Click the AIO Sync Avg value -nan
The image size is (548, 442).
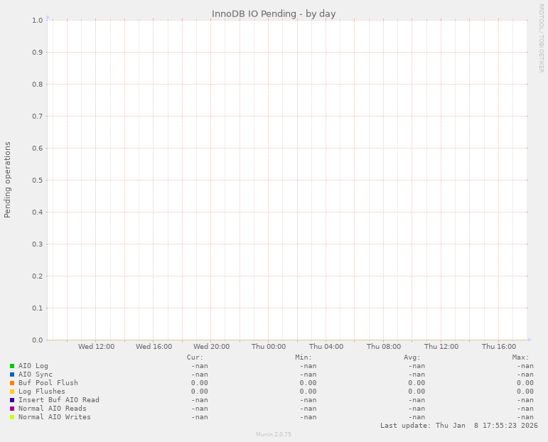tap(417, 374)
